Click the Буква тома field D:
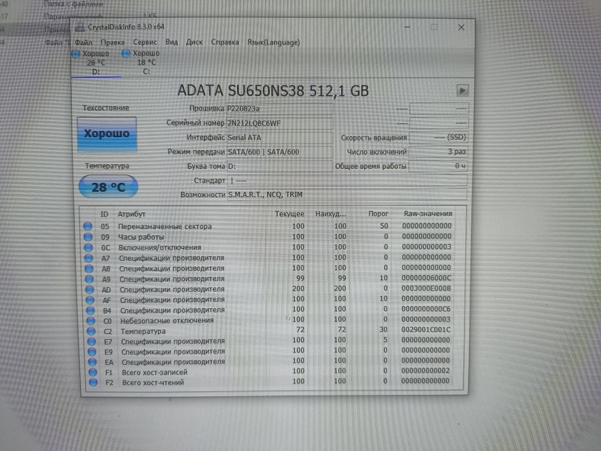The height and width of the screenshot is (451, 601). pyautogui.click(x=280, y=166)
